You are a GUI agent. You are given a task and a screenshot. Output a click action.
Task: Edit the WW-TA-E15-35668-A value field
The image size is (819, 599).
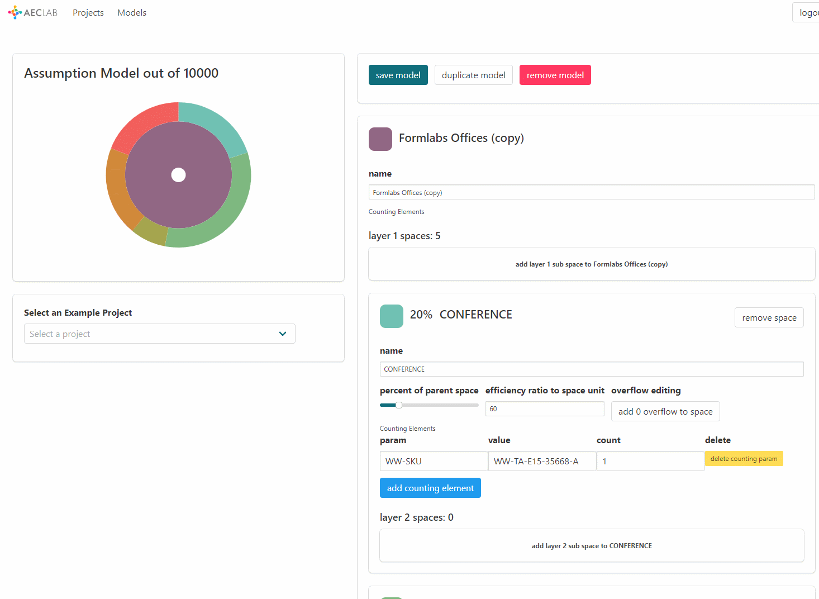pyautogui.click(x=542, y=461)
